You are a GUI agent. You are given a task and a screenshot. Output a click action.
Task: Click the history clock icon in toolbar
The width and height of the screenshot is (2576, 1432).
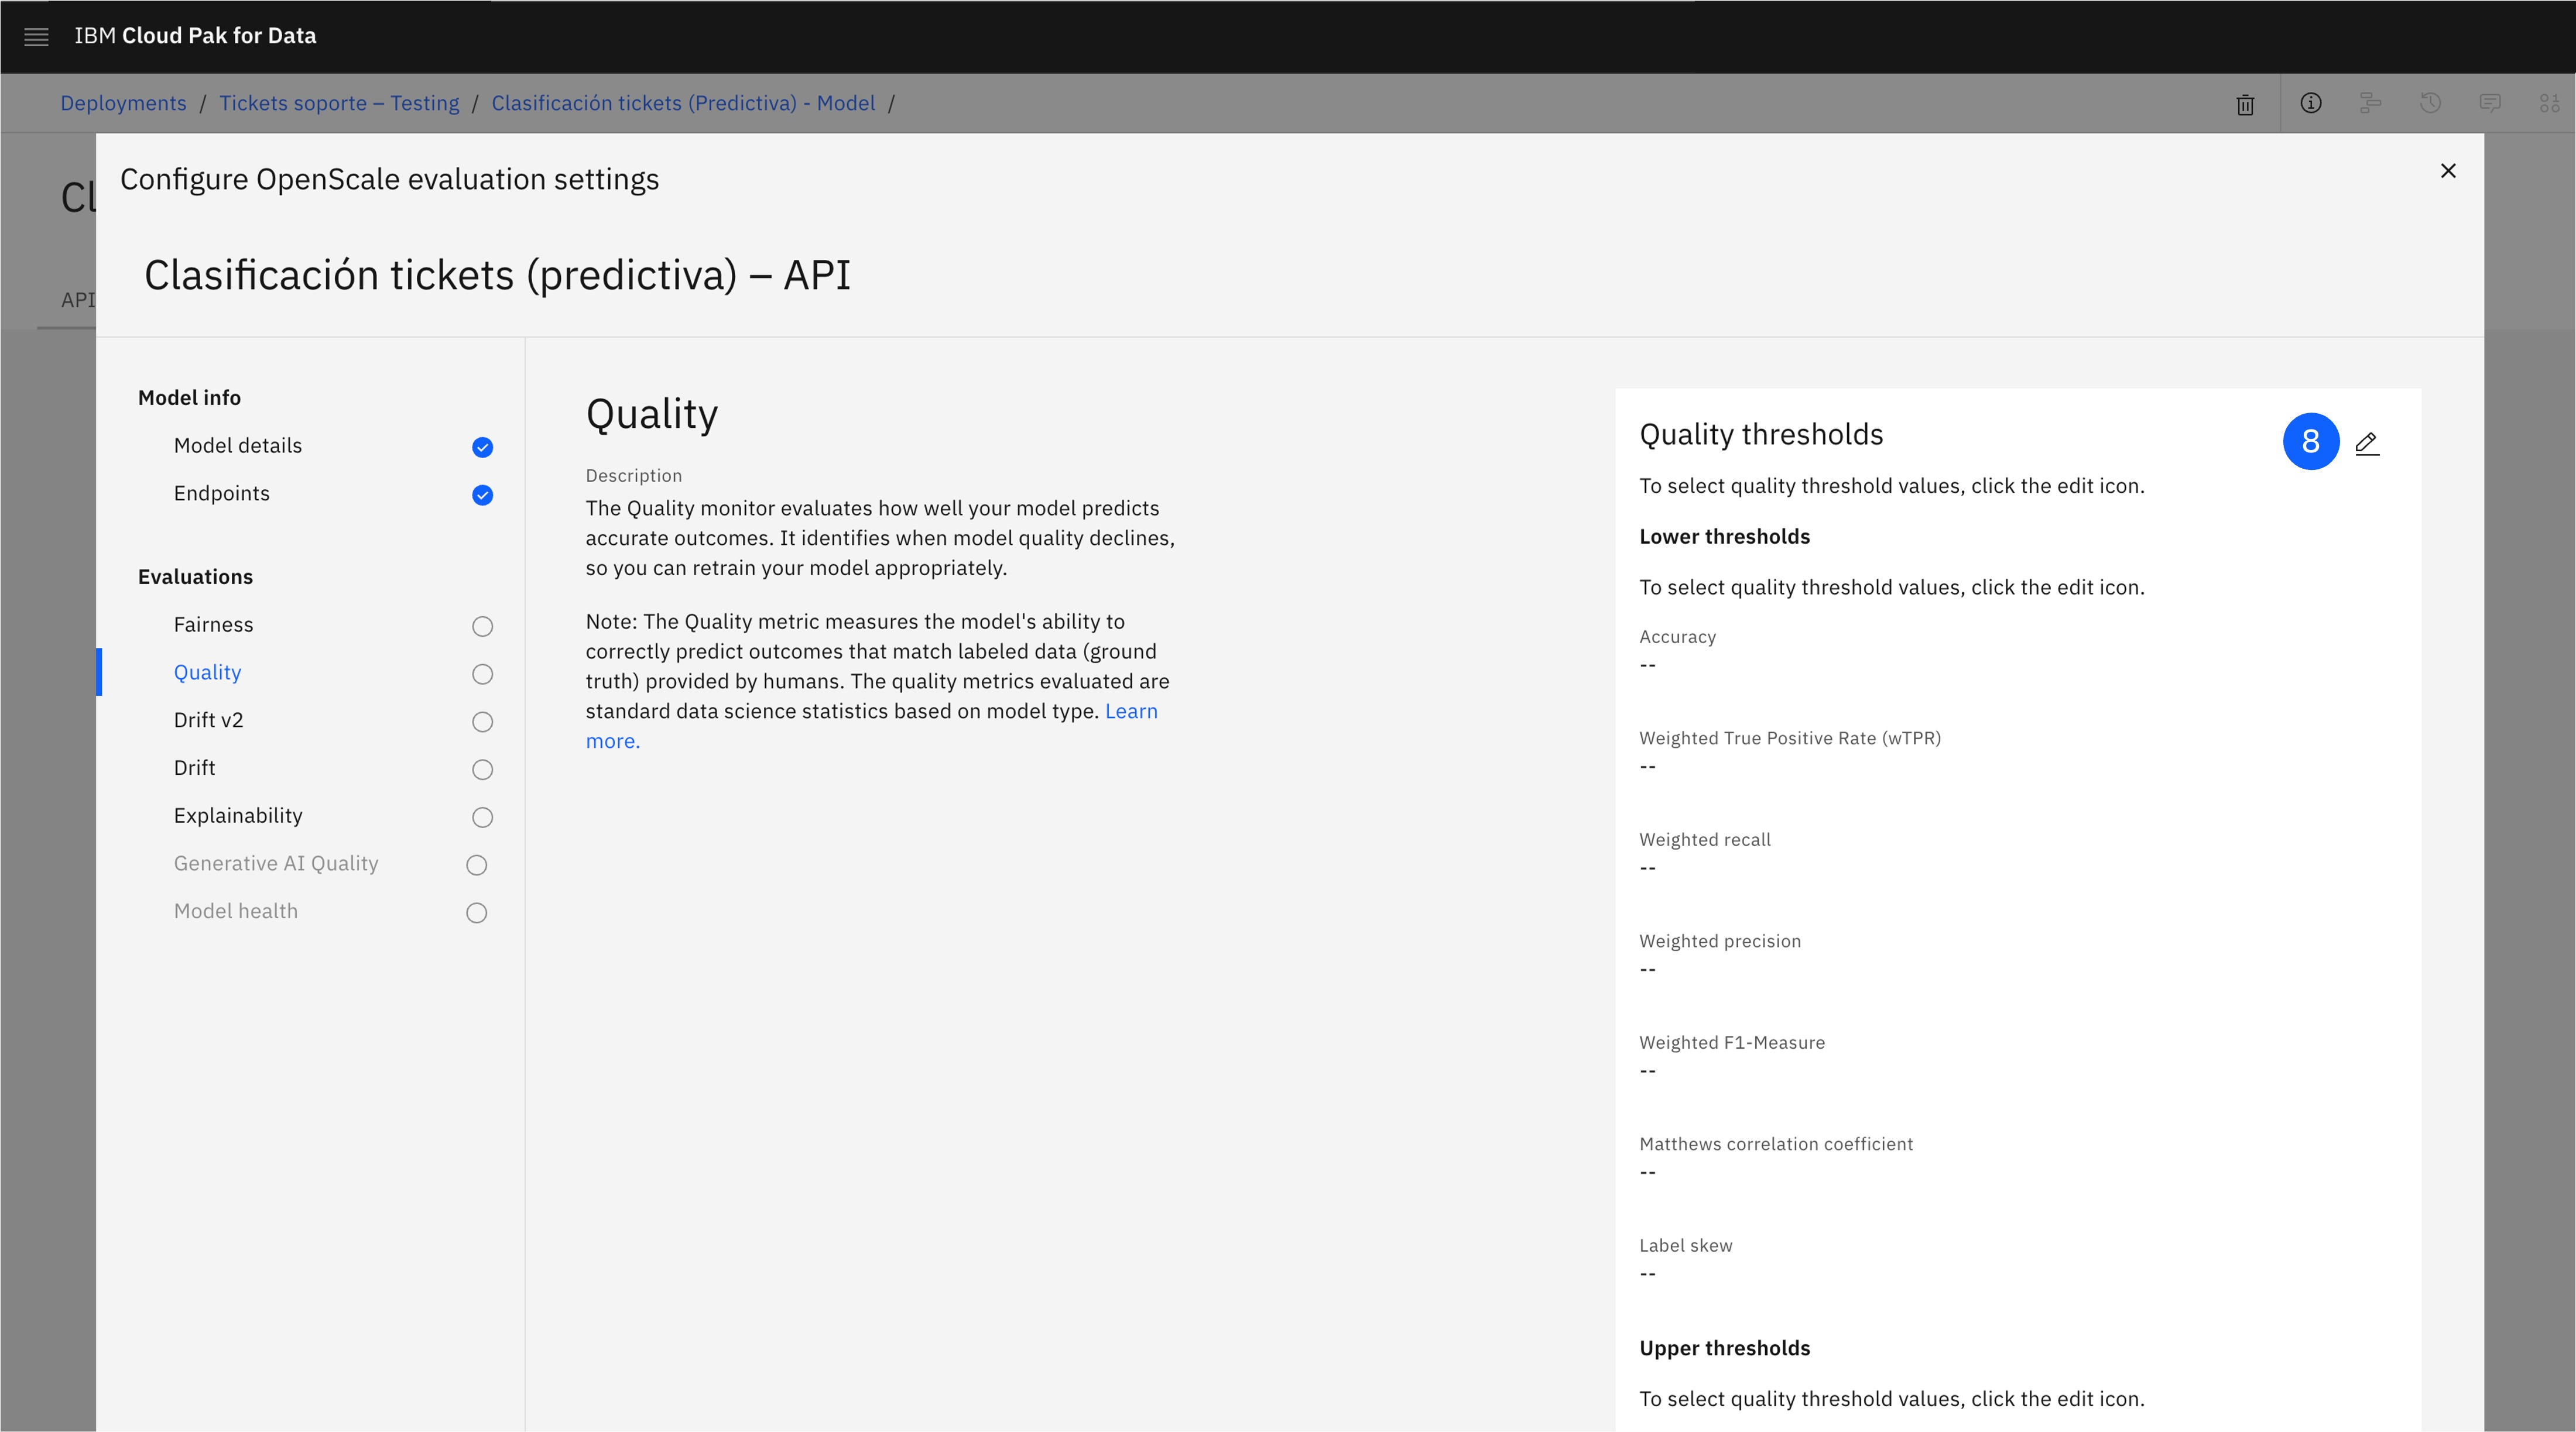[x=2430, y=103]
